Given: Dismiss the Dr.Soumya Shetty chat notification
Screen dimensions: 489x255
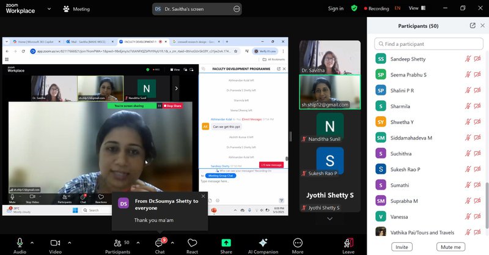Looking at the screenshot, I should [204, 196].
